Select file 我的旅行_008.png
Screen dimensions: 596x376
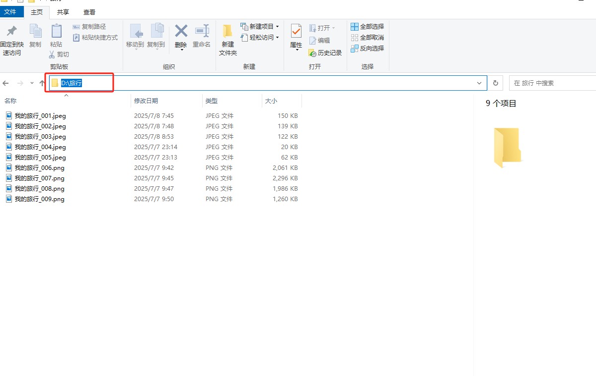point(40,189)
